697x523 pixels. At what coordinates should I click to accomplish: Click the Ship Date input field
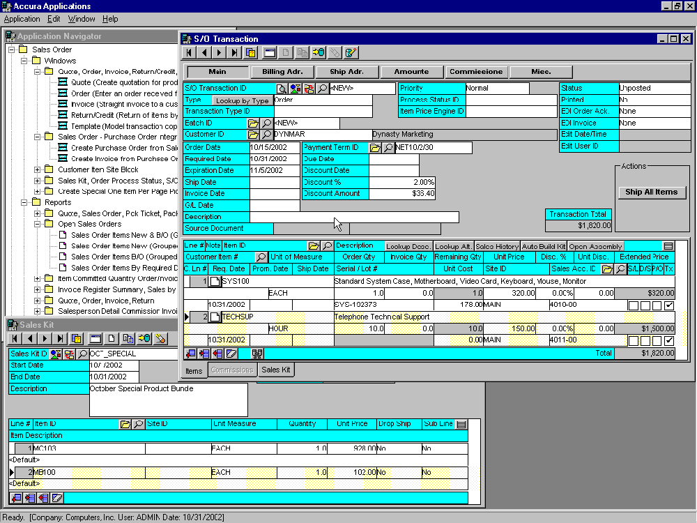tap(275, 182)
